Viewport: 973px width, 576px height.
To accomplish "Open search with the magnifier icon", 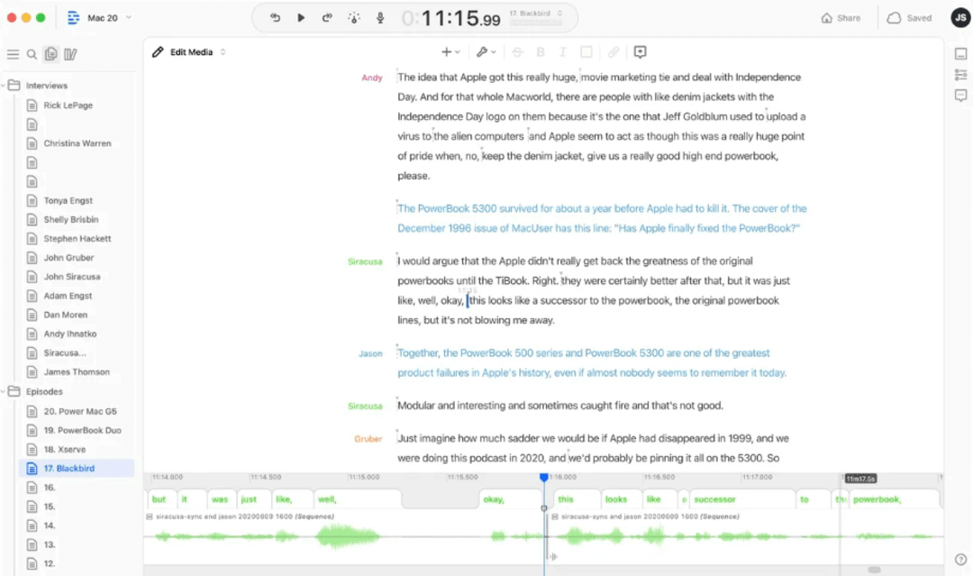I will click(x=32, y=55).
